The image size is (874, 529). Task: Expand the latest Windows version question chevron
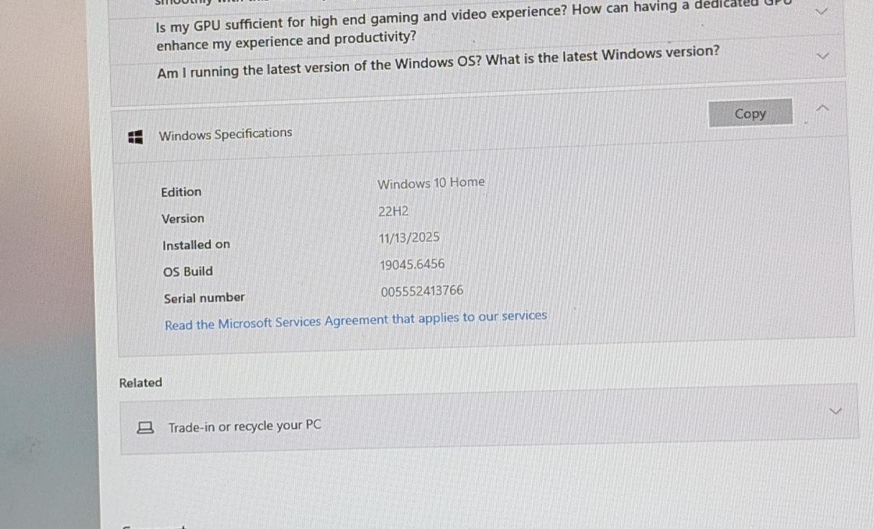tap(823, 57)
